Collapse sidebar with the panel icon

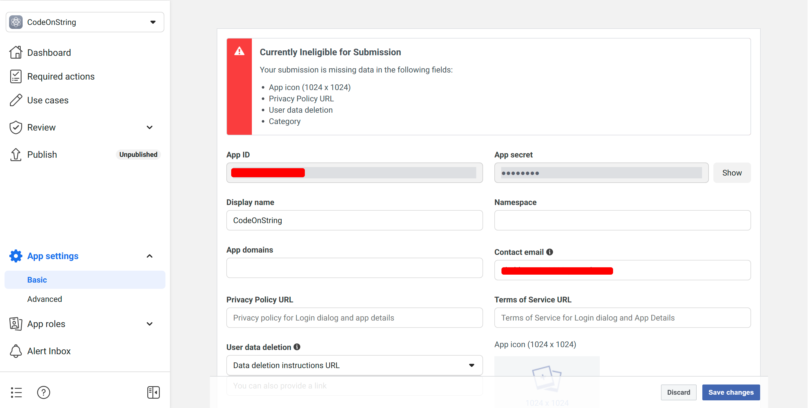click(x=153, y=392)
